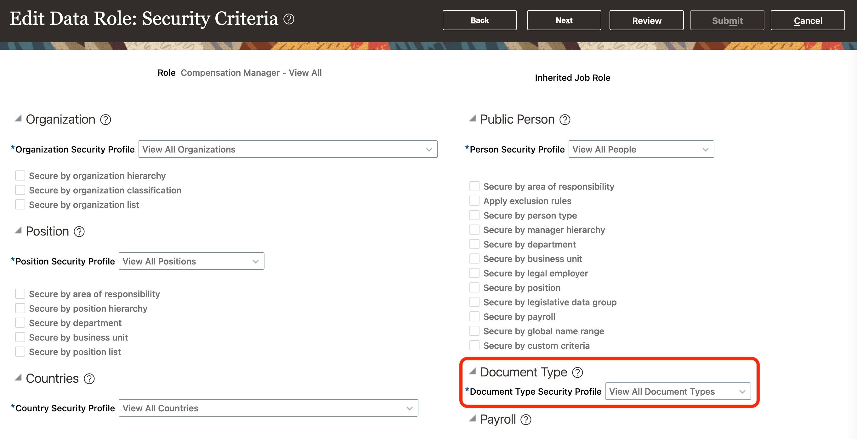Open the Document Type help icon
This screenshot has width=857, height=439.
click(x=577, y=373)
